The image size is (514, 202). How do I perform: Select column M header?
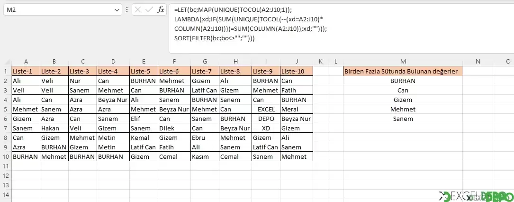(x=403, y=61)
